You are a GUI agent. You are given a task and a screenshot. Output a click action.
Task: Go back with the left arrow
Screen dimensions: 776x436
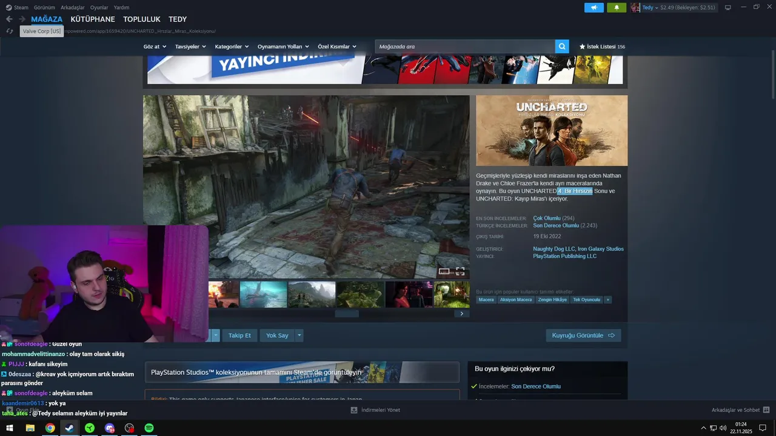[x=9, y=19]
